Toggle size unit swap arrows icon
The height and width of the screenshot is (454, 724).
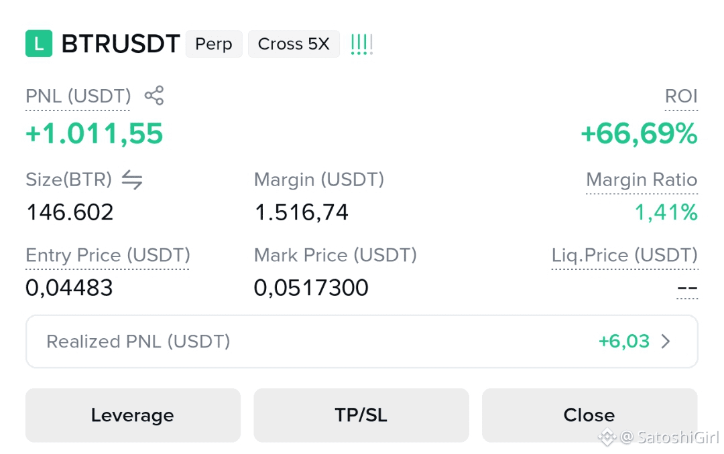pyautogui.click(x=132, y=179)
